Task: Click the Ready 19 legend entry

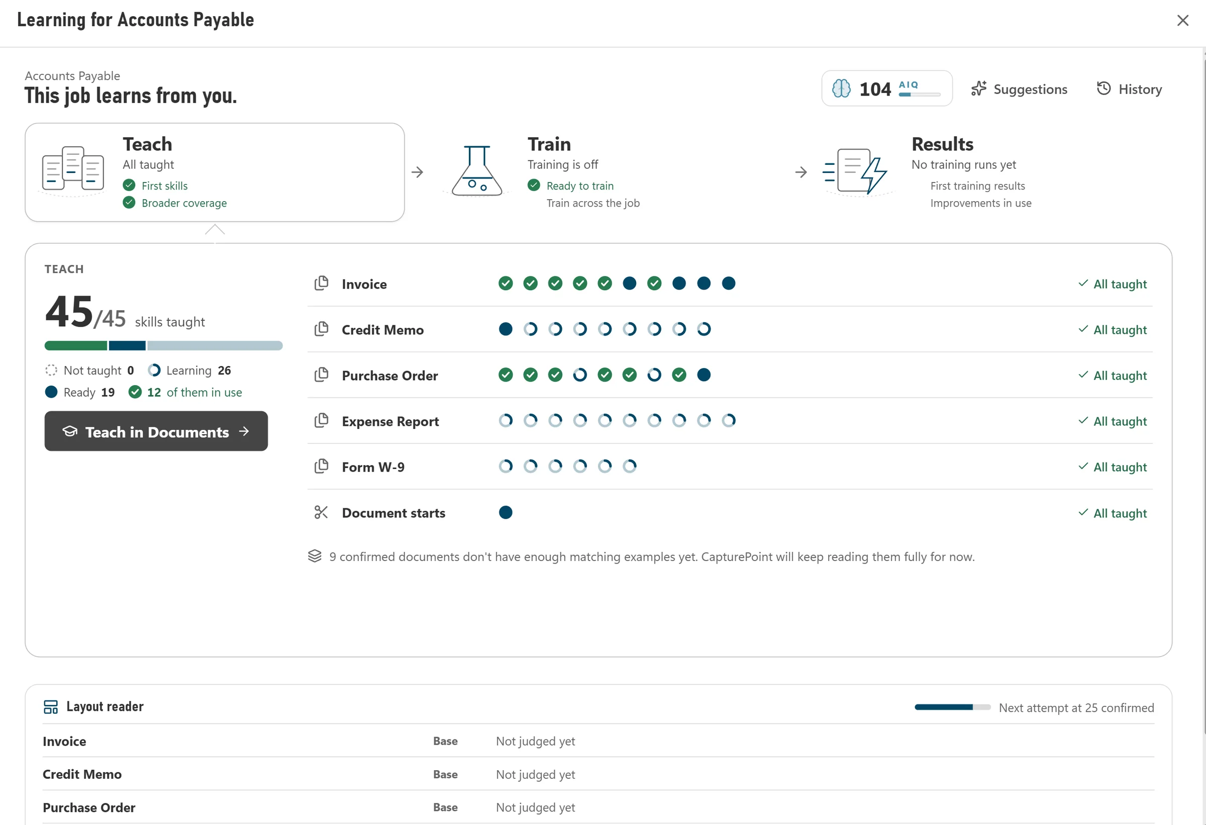Action: 80,392
